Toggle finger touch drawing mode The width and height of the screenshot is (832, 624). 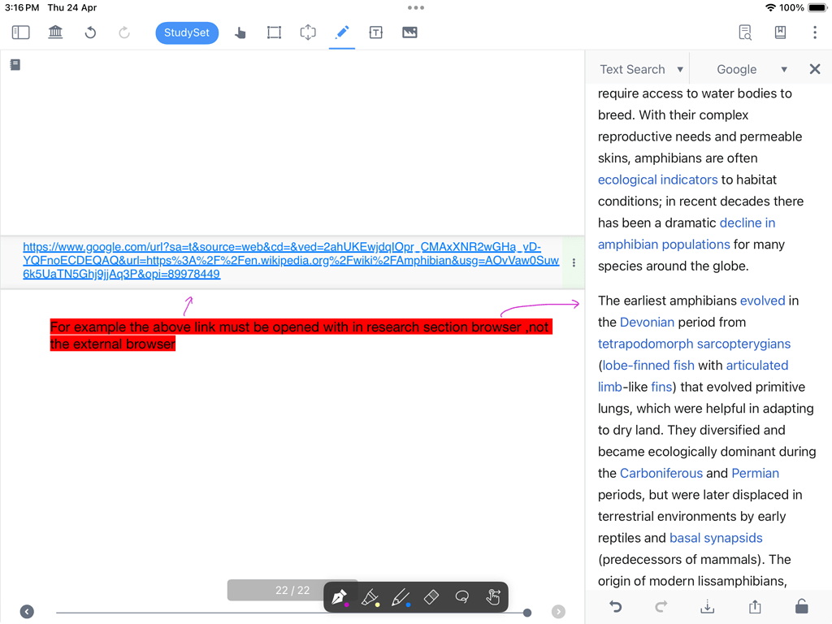tap(492, 597)
